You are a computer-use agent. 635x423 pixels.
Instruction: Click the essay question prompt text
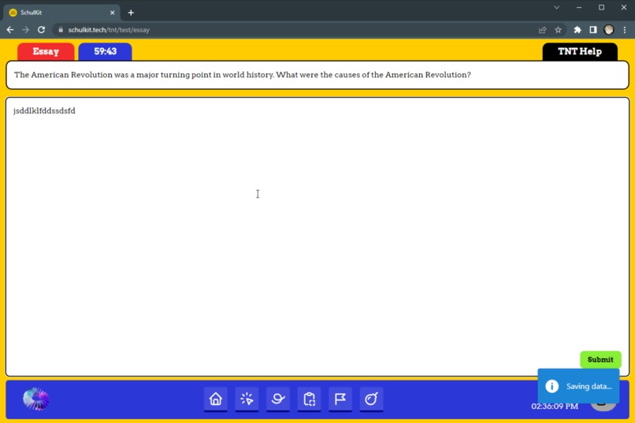click(x=242, y=75)
